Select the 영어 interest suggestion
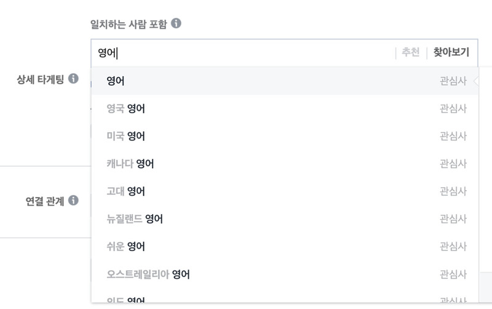Viewport: 492px width, 309px height. coord(285,81)
